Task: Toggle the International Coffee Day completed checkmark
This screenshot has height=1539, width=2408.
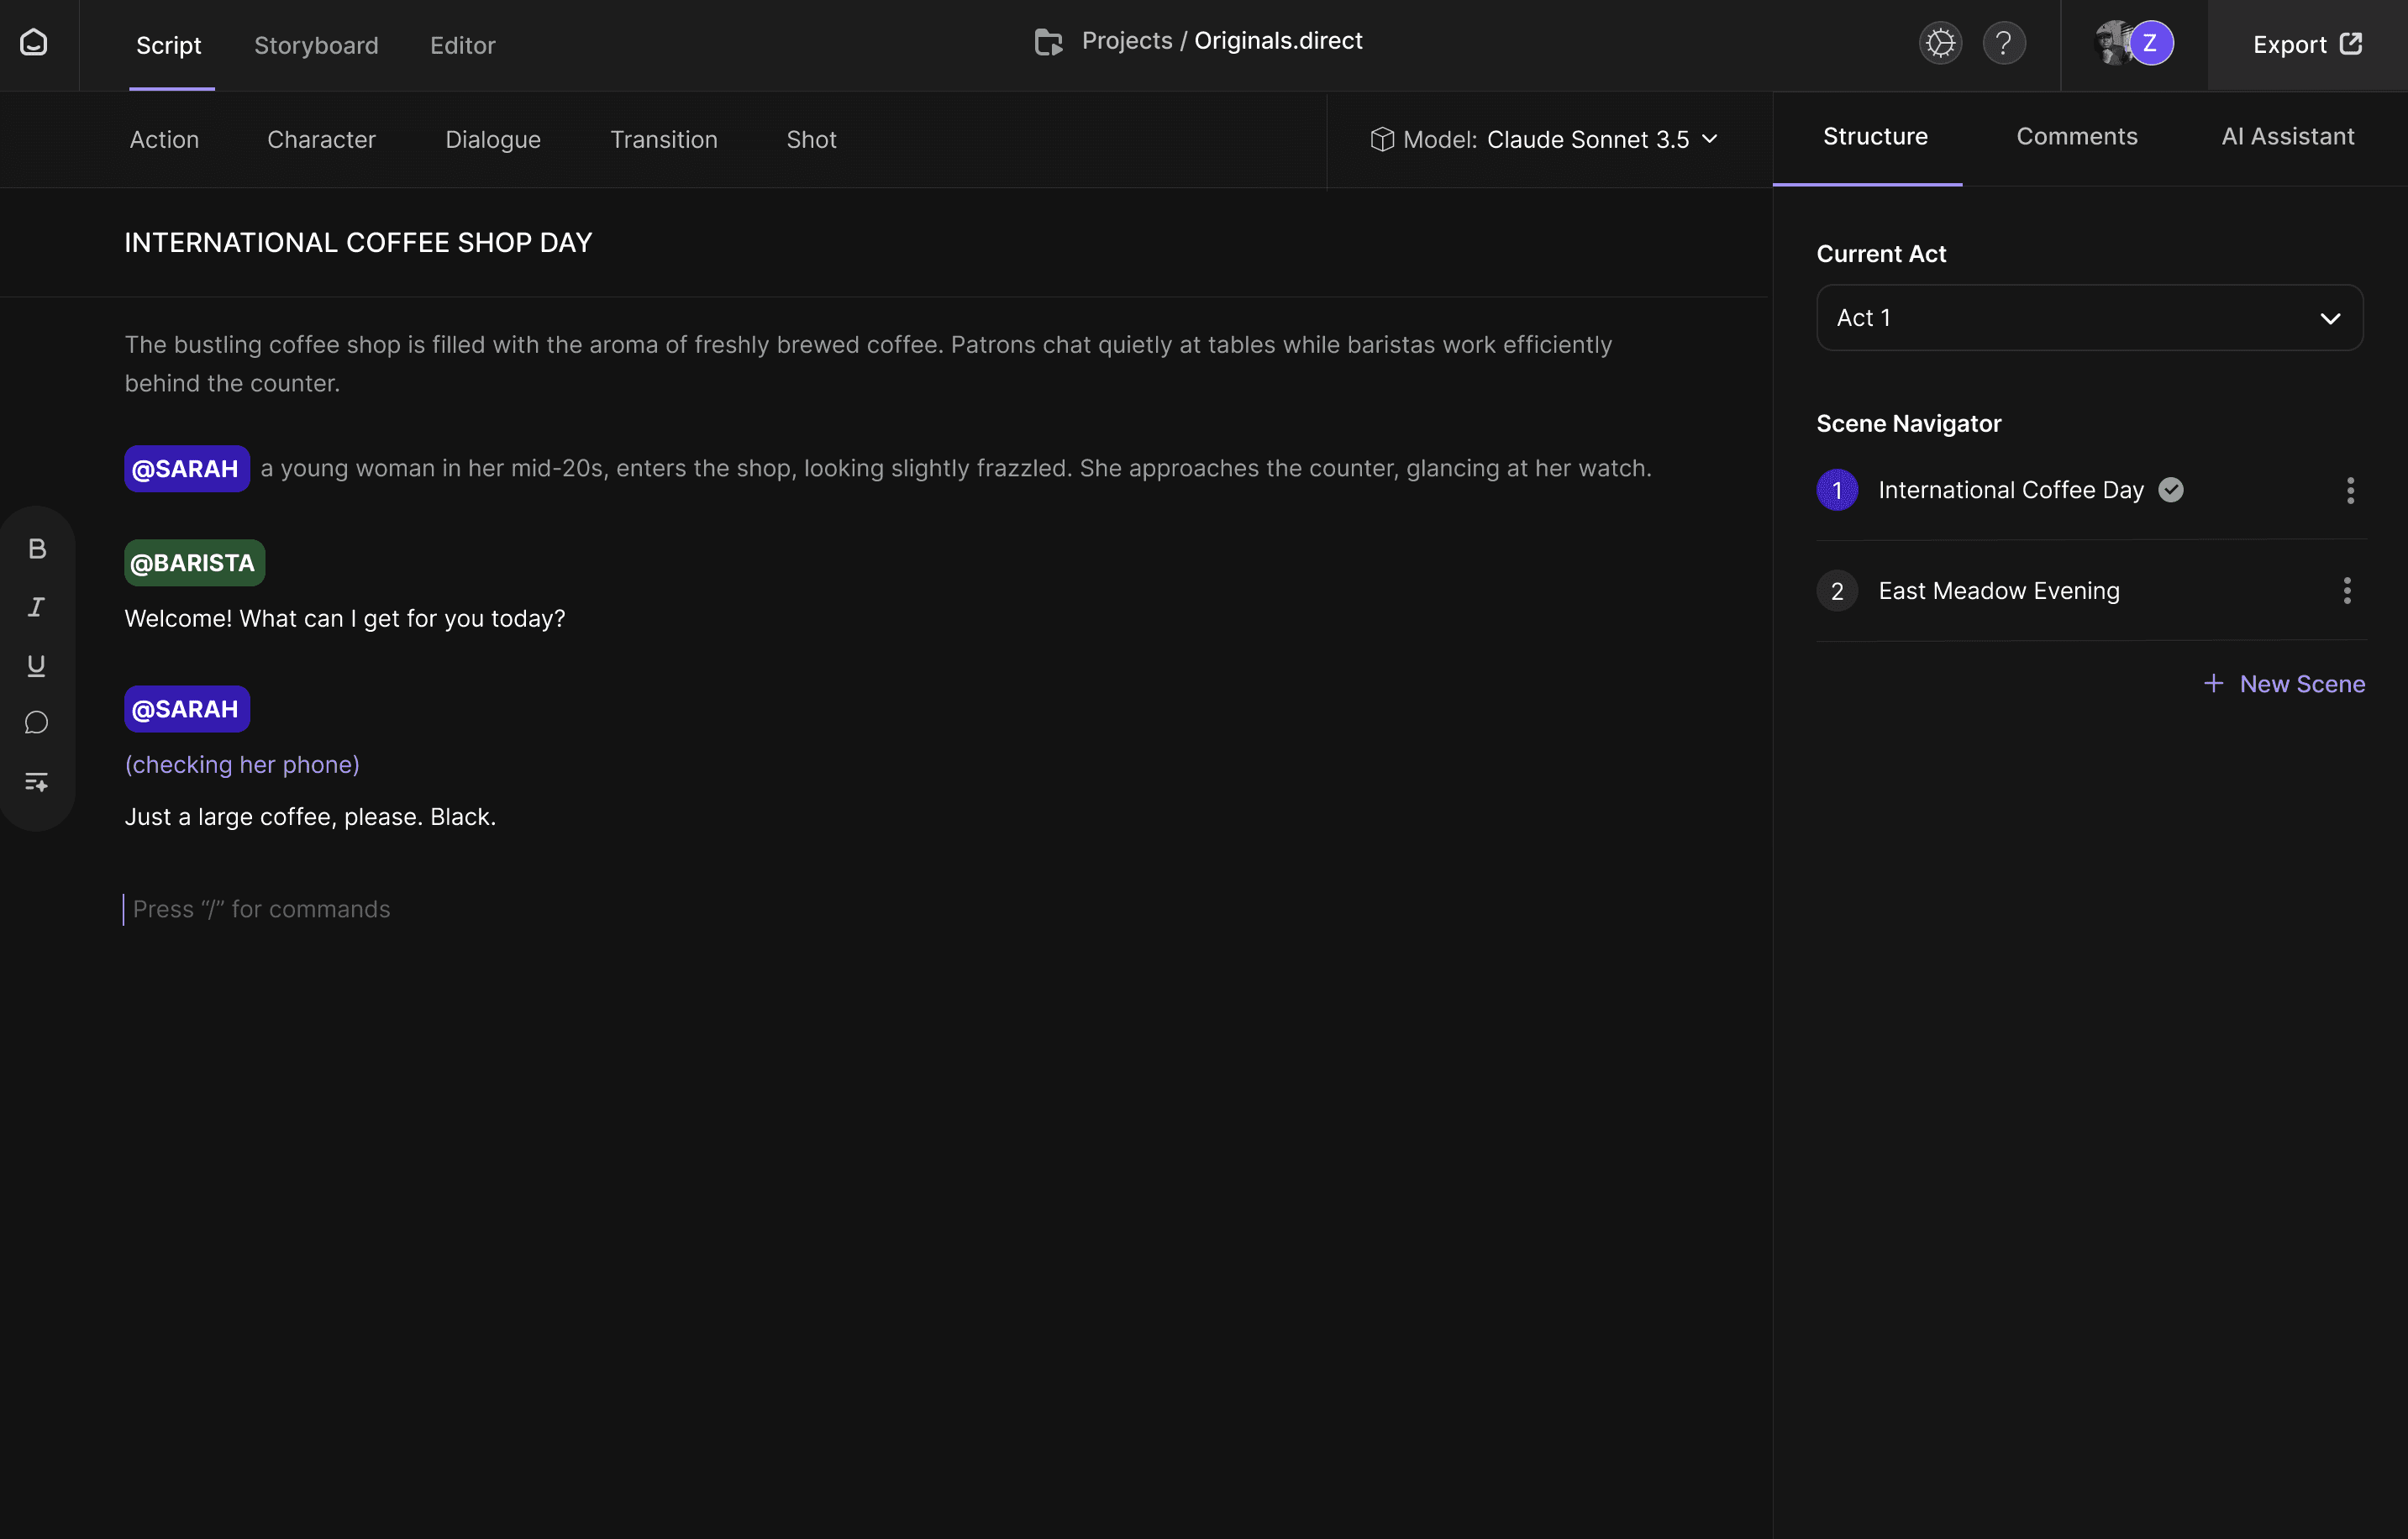Action: [x=2171, y=490]
